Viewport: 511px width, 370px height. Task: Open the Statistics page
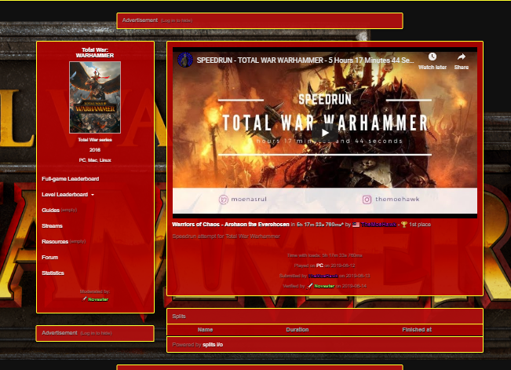tap(53, 273)
